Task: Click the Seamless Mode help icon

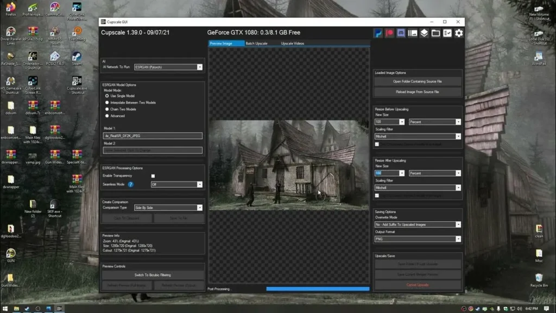Action: pyautogui.click(x=130, y=185)
